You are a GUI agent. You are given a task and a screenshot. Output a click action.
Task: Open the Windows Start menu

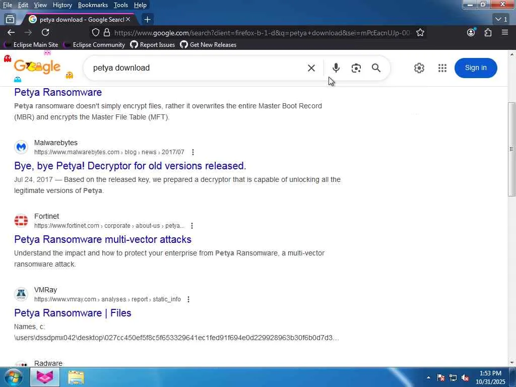tap(14, 377)
